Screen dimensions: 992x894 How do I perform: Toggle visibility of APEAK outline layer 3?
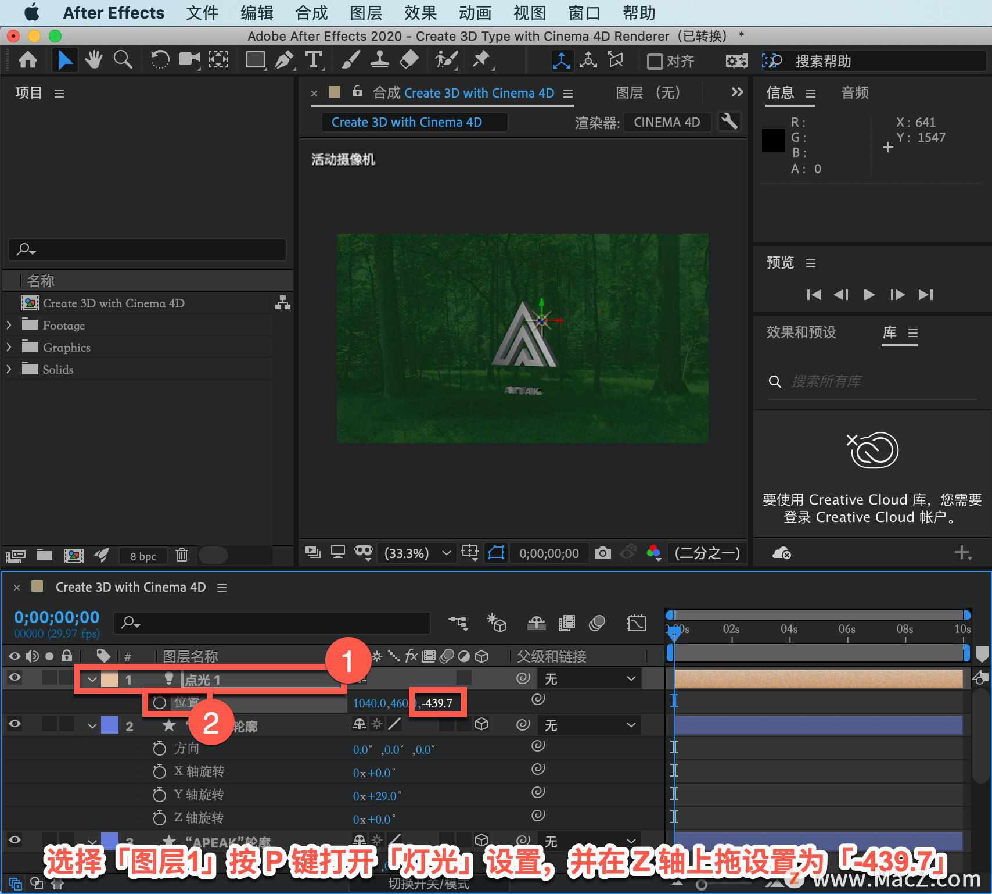tap(15, 840)
